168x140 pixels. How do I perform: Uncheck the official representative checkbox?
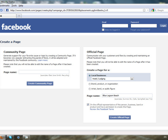[x=88, y=105]
